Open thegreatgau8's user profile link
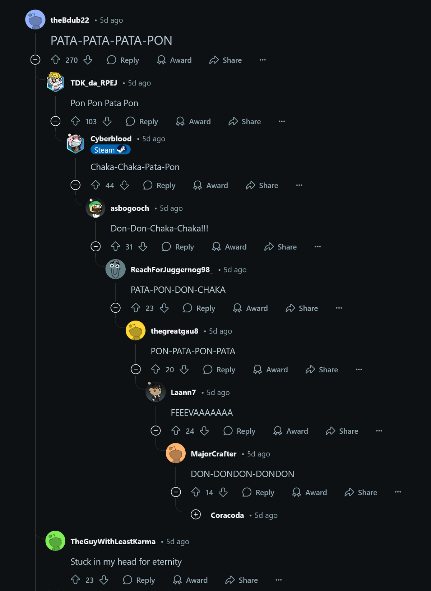The image size is (431, 591). (x=174, y=331)
